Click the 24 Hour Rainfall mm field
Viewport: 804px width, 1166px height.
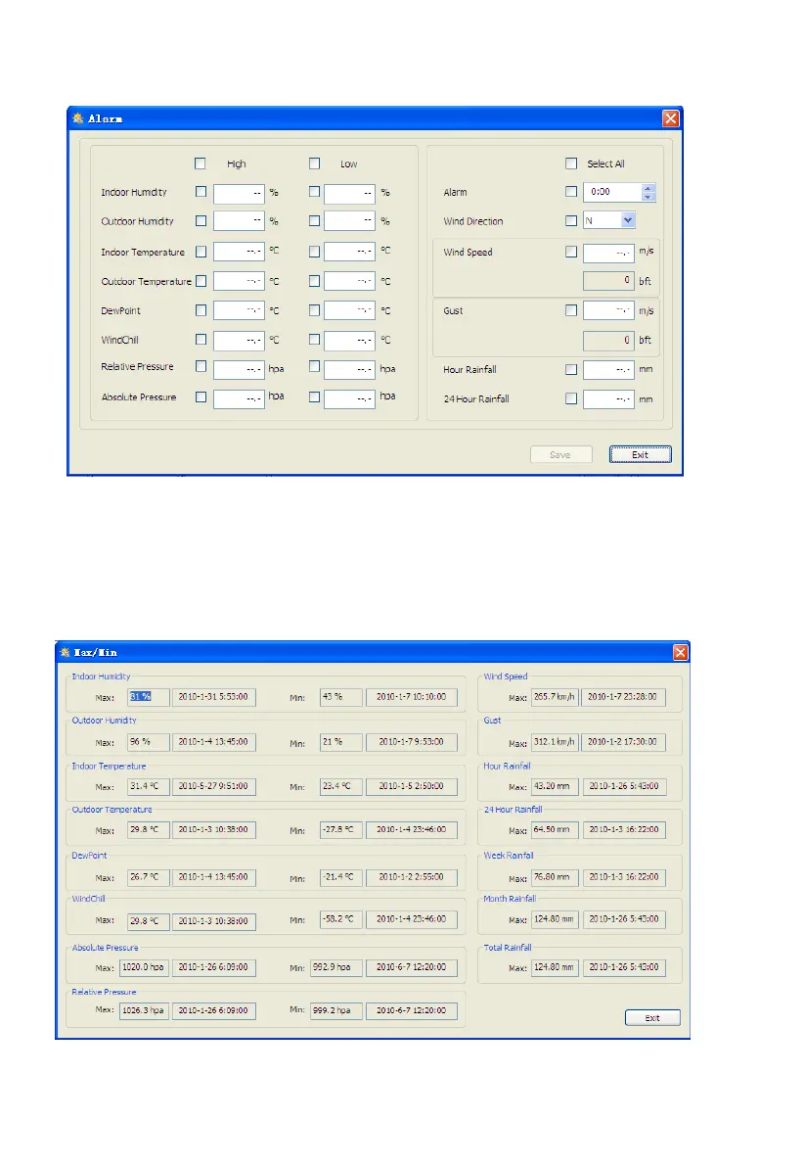(608, 399)
